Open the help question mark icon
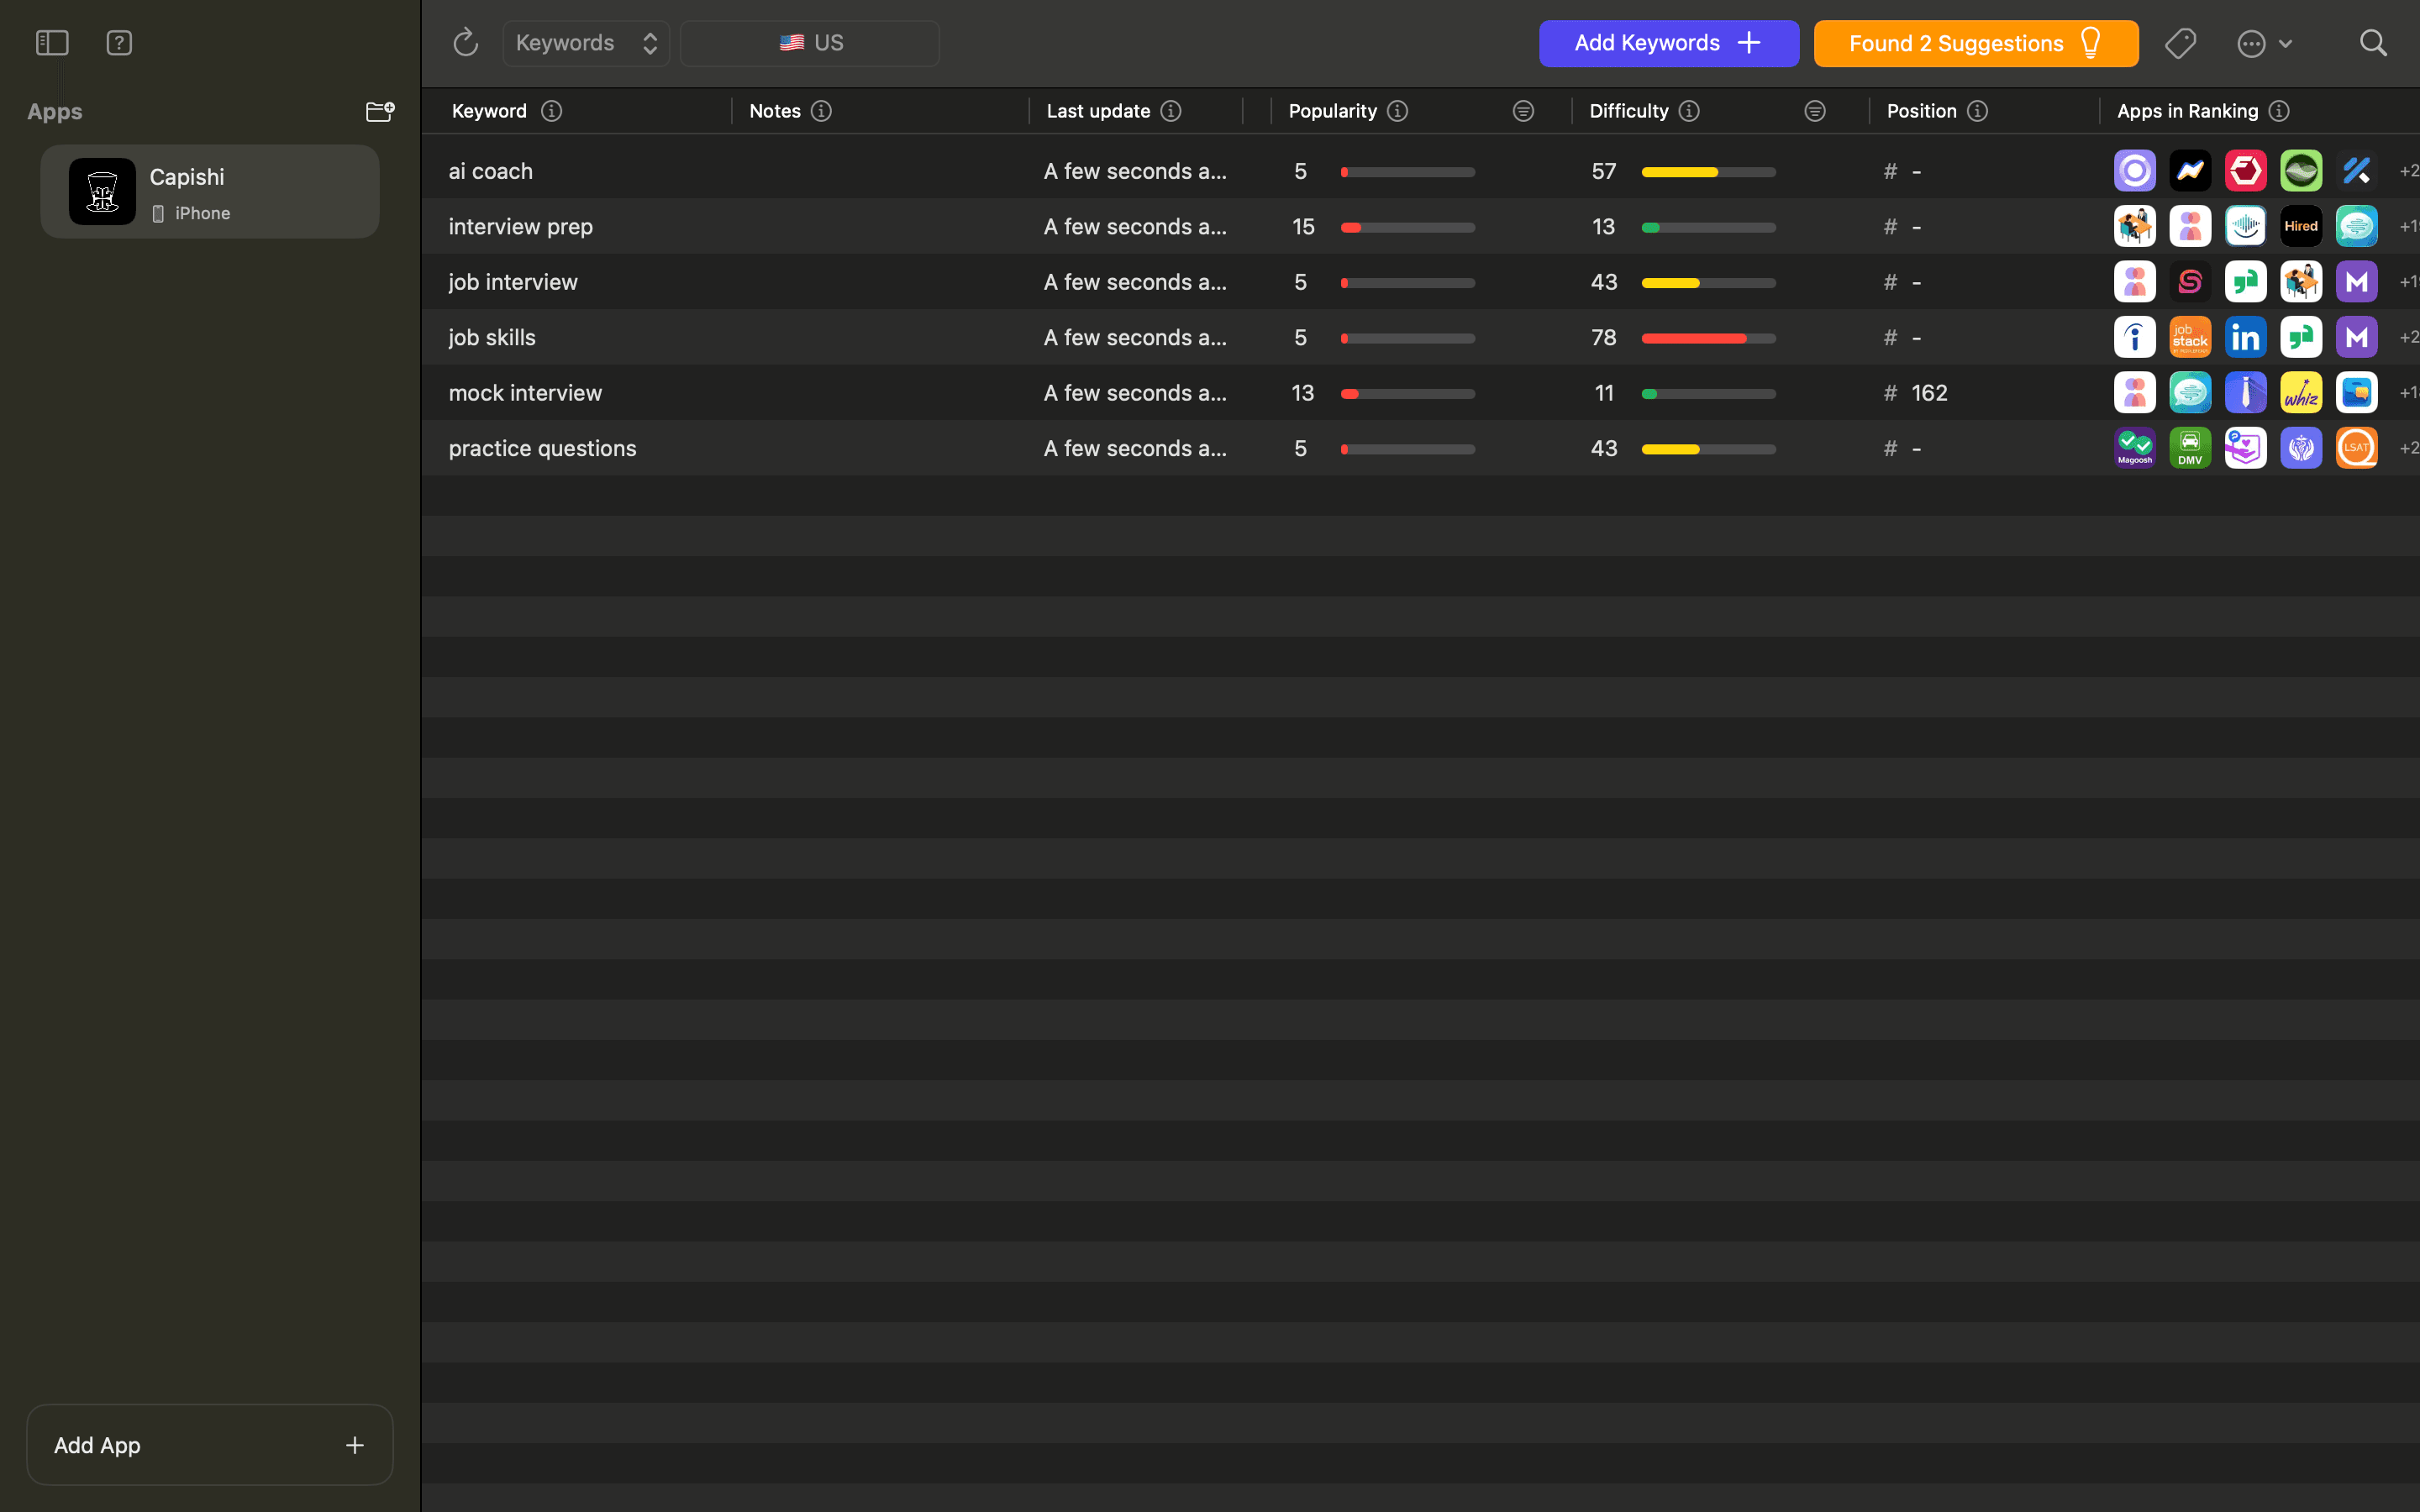This screenshot has width=2420, height=1512. point(119,43)
